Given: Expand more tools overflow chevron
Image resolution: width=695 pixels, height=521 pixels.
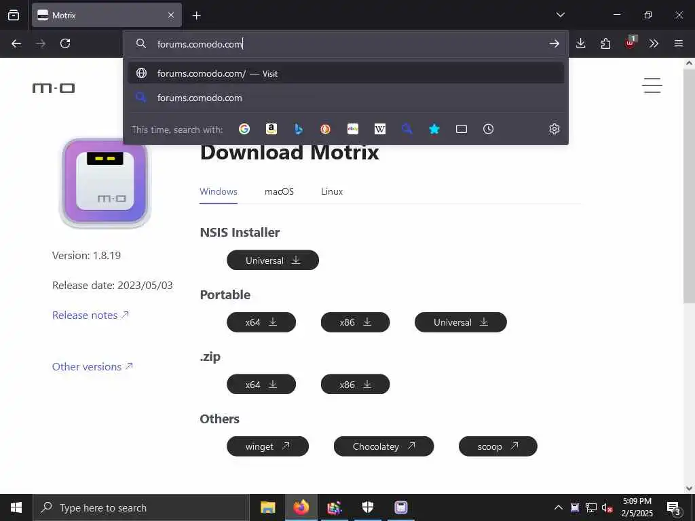Looking at the screenshot, I should tap(654, 43).
